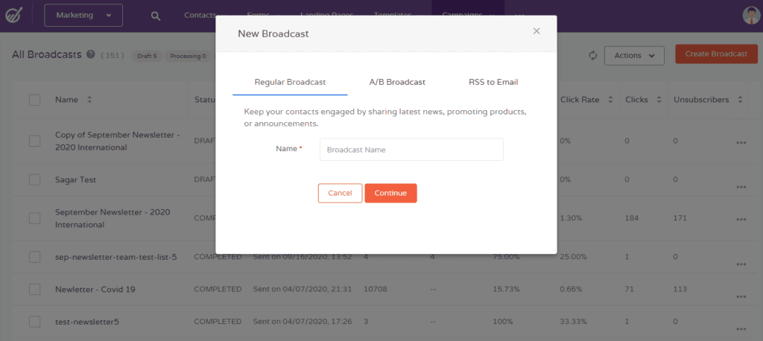Viewport: 763px width, 341px height.
Task: Click the search magnifier icon in top bar
Action: [x=155, y=16]
